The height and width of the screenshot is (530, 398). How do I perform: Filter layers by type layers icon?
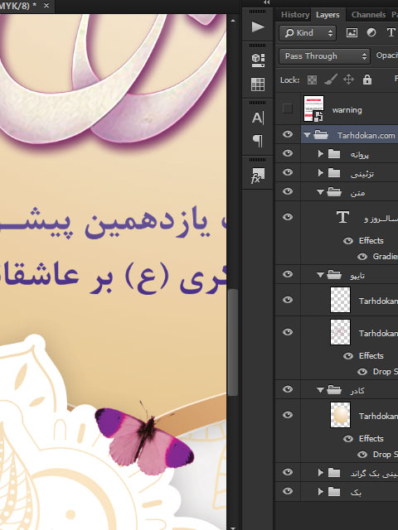[x=391, y=32]
